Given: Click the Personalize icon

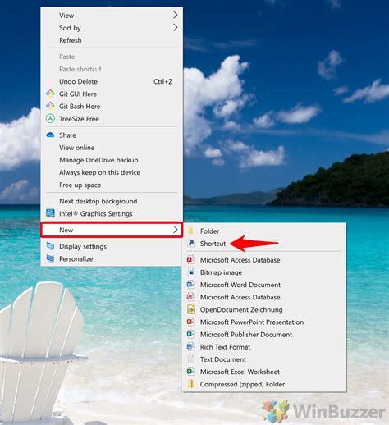Looking at the screenshot, I should 50,258.
